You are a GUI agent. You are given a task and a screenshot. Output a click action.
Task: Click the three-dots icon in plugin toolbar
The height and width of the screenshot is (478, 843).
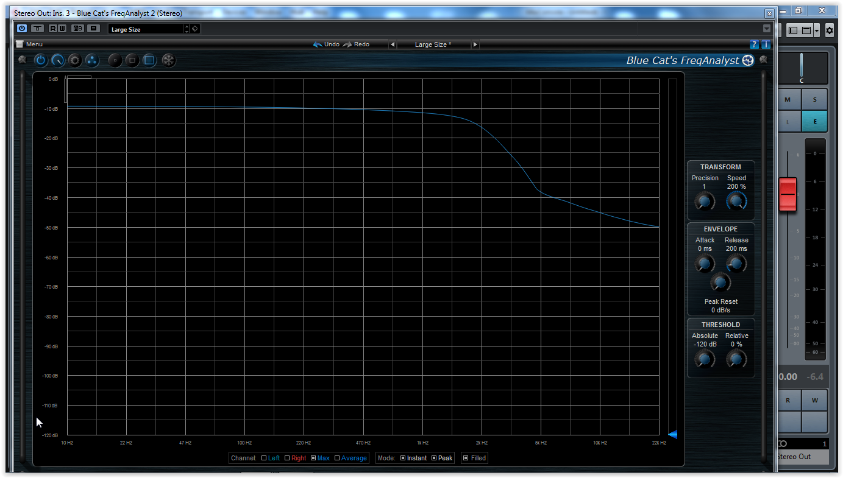[91, 60]
